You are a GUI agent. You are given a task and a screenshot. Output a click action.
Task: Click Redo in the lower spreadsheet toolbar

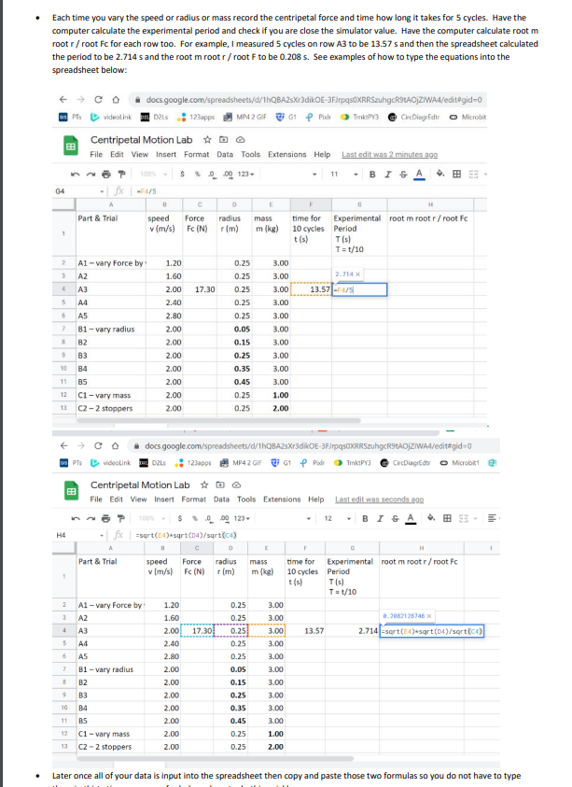tap(91, 518)
